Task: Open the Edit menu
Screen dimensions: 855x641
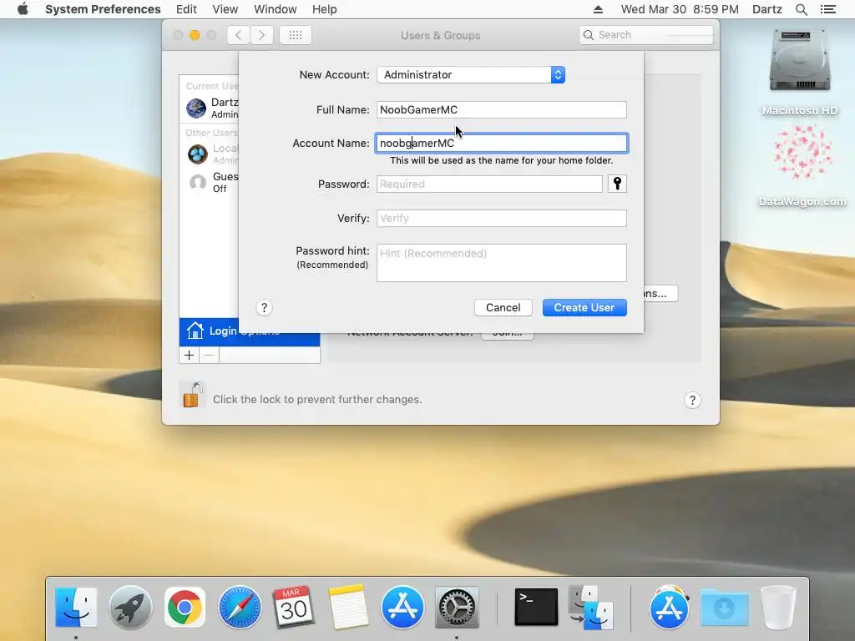Action: [x=186, y=9]
